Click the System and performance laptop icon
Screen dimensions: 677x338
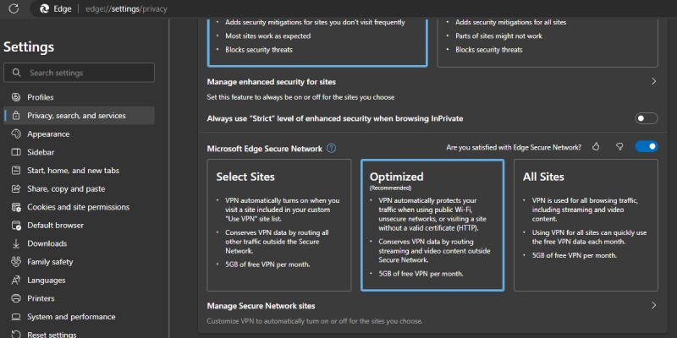16,317
